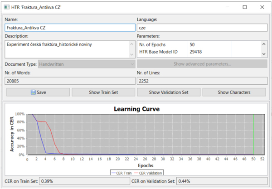The image size is (272, 189).
Task: Click the green epoch 50 marker line
Action: point(253,134)
